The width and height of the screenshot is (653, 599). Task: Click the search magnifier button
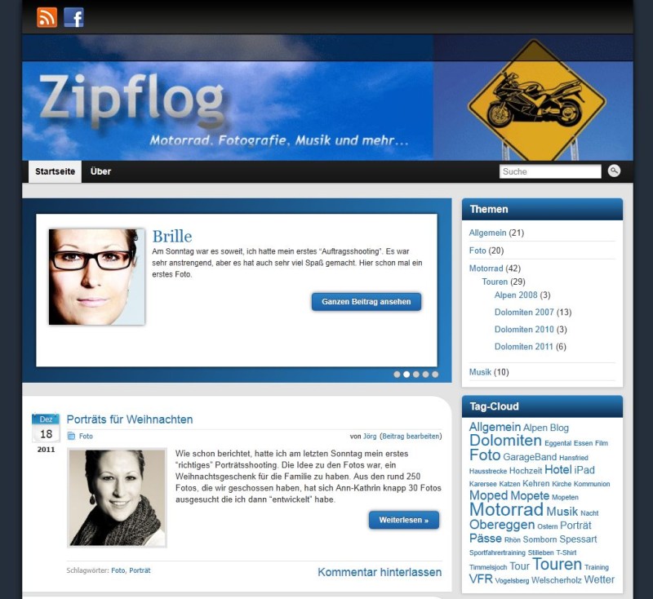point(614,171)
